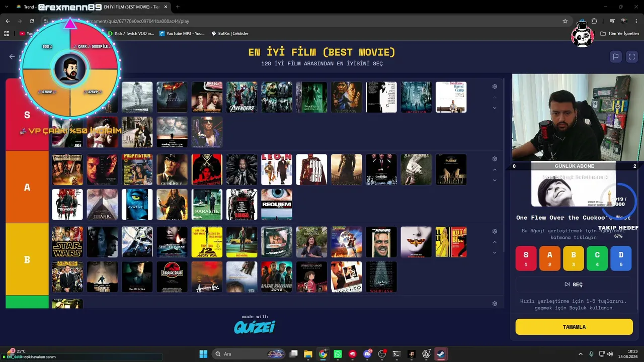This screenshot has width=644, height=362.
Task: Click the taskbar Ara search box
Action: click(248, 354)
